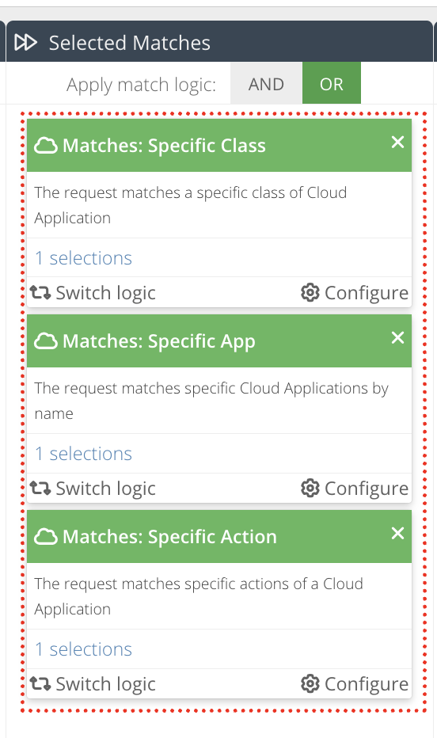Set match logic to AND
Image resolution: width=437 pixels, height=738 pixels.
click(x=266, y=83)
